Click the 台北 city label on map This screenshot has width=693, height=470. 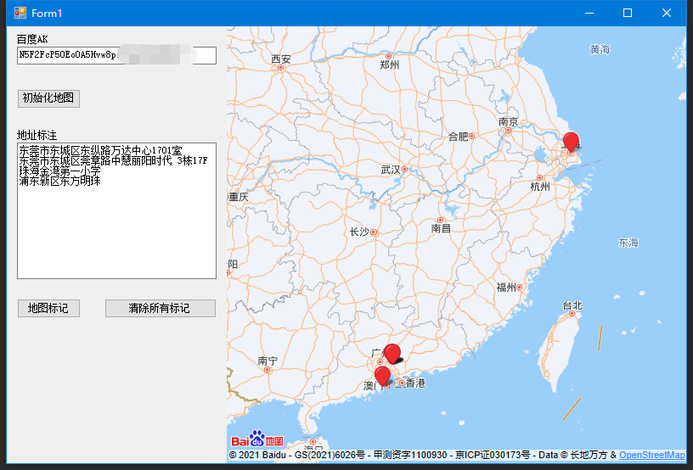coord(572,305)
